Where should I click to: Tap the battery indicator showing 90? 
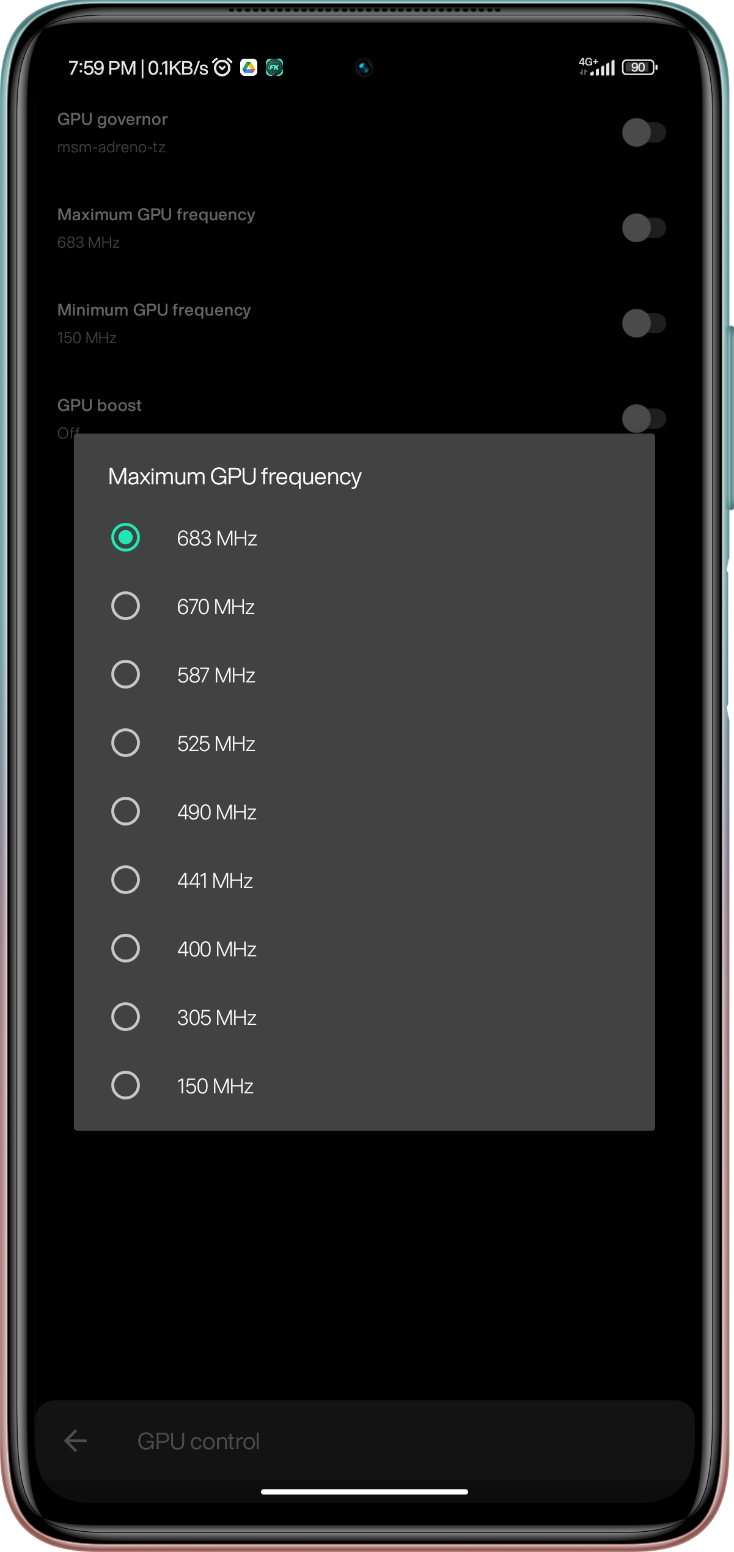point(639,67)
